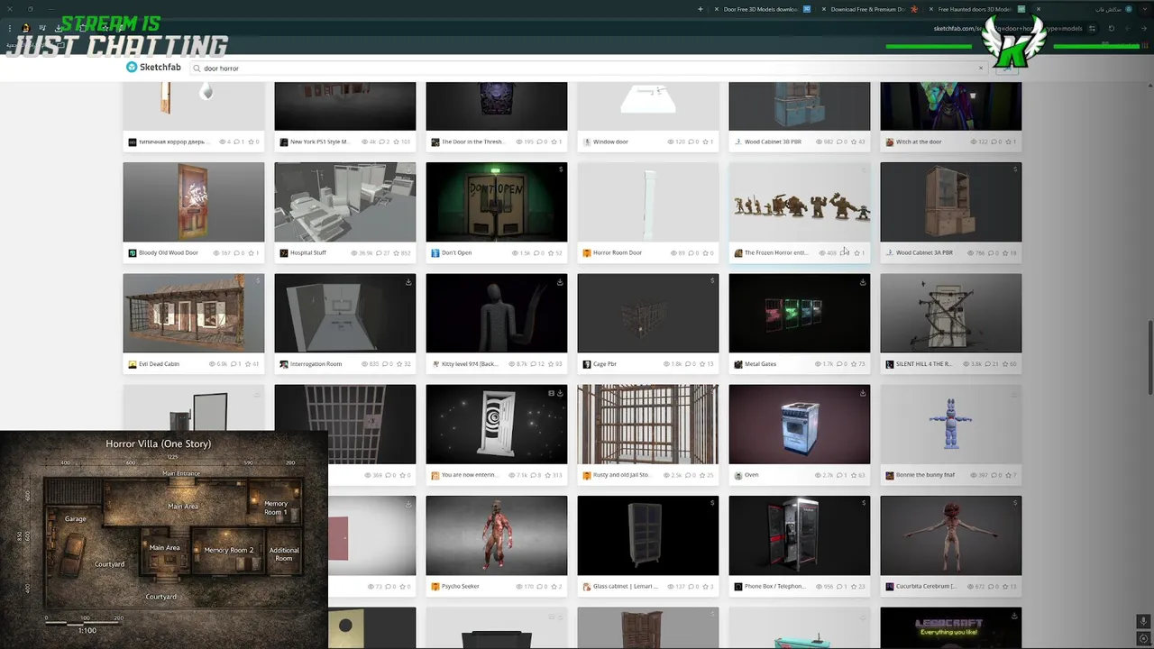Switch to 'Free Haunted doors 3D Models' tab
The height and width of the screenshot is (649, 1154).
(x=976, y=9)
